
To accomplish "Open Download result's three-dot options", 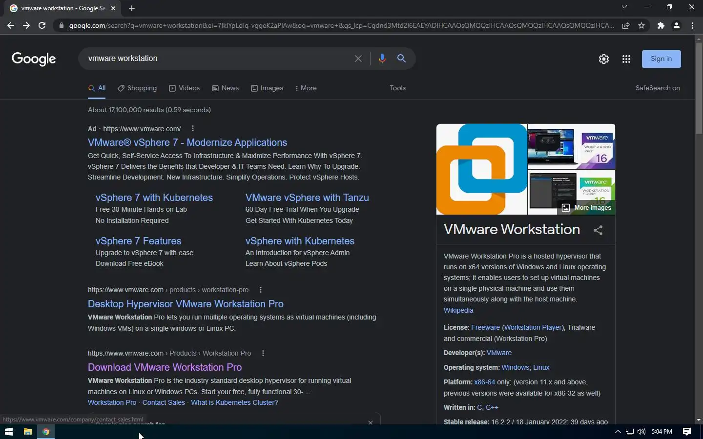I will pyautogui.click(x=263, y=353).
